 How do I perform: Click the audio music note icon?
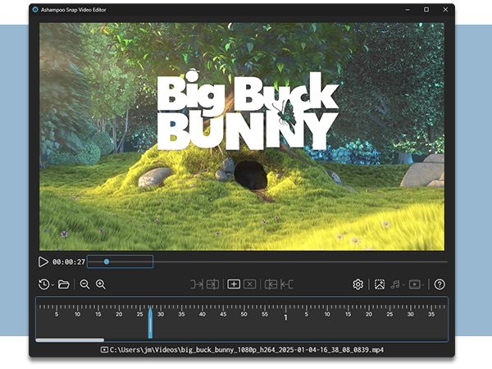[x=395, y=285]
